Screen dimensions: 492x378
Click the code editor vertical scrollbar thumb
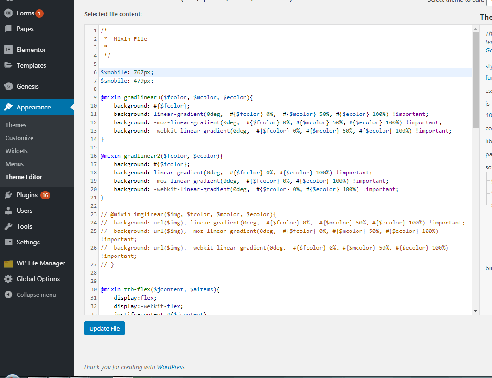[475, 80]
